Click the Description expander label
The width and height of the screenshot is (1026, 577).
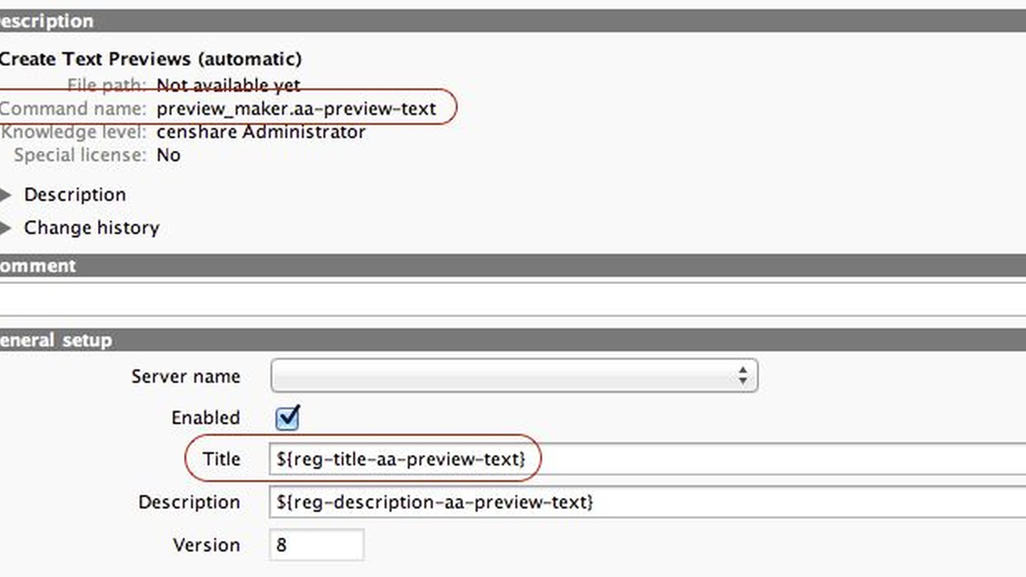pyautogui.click(x=75, y=195)
